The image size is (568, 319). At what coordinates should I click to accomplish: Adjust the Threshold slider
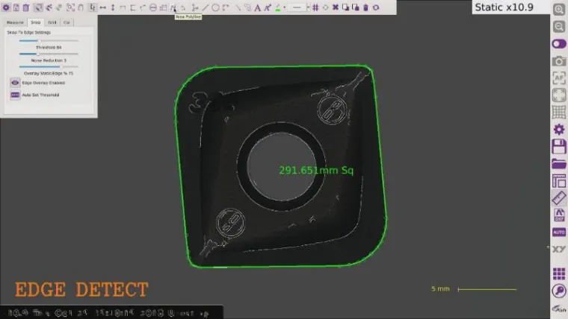[39, 41]
